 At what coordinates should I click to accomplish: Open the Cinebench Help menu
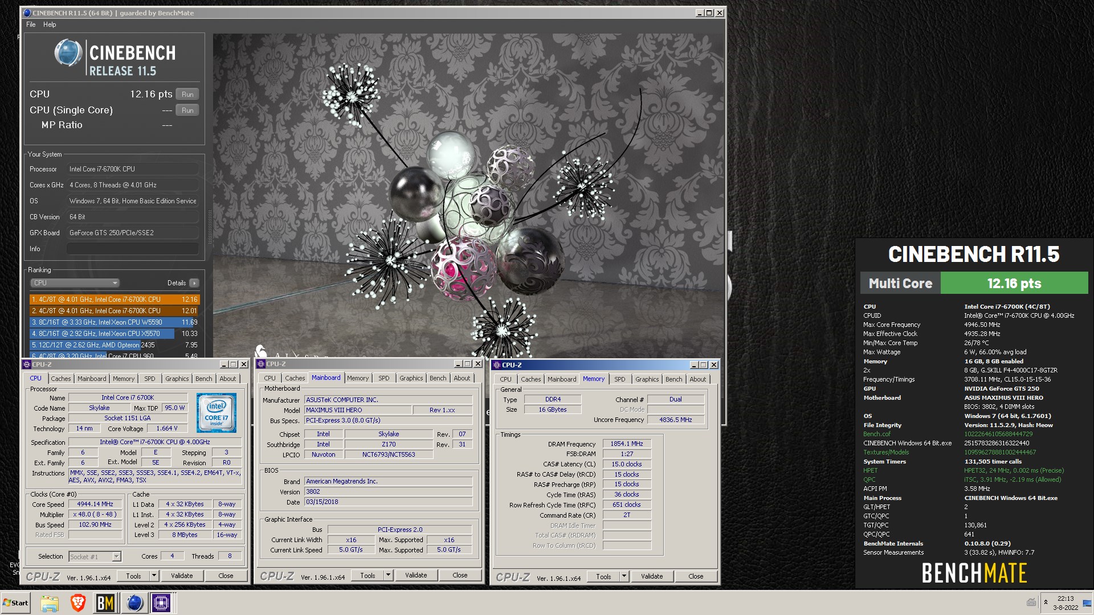[x=50, y=24]
